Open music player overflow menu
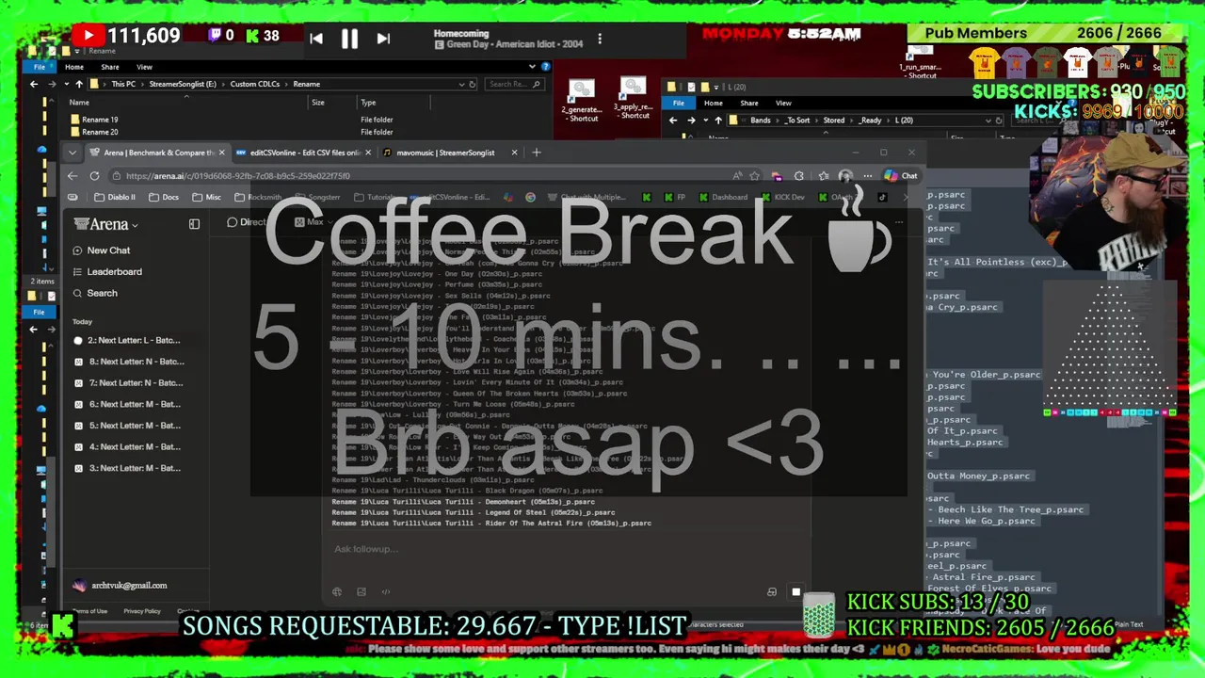 point(600,39)
